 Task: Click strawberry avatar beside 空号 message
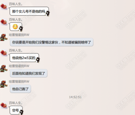coord(4,105)
